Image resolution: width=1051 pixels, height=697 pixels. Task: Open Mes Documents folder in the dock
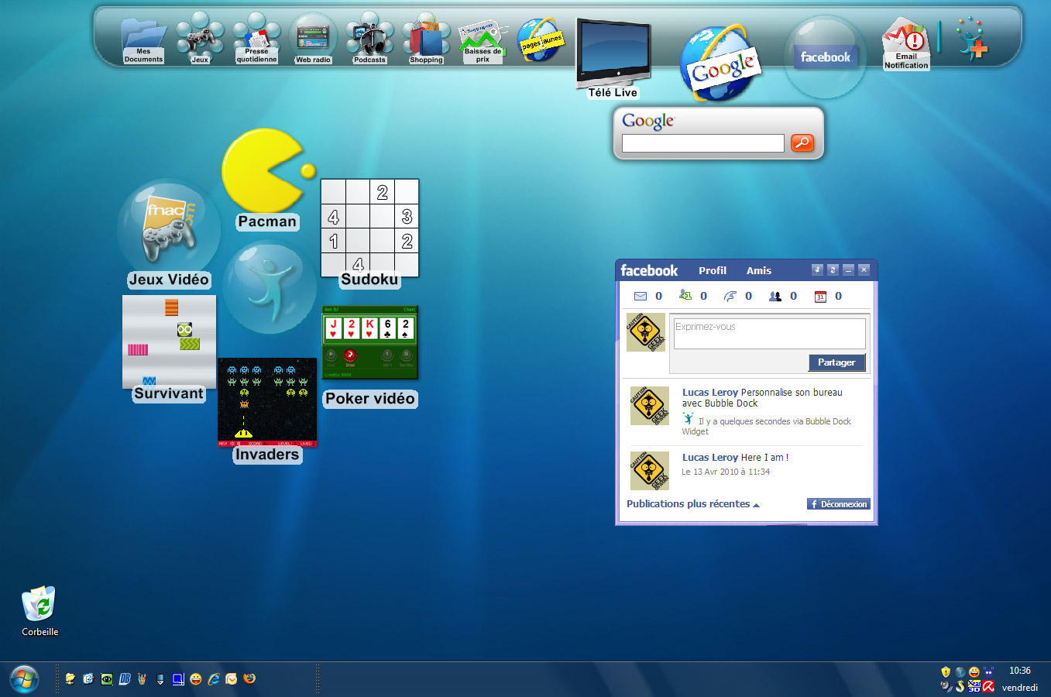coord(143,41)
